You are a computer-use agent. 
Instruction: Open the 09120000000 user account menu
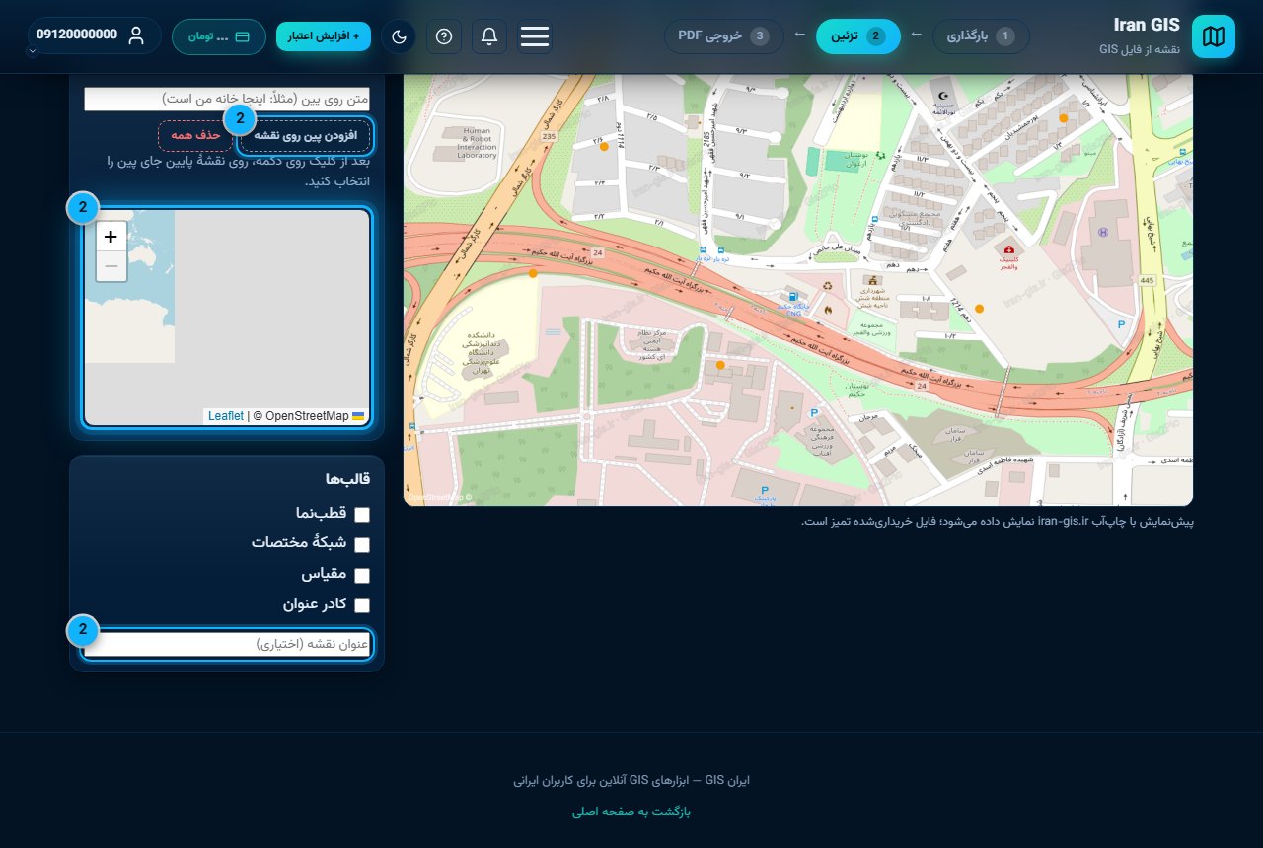[94, 35]
